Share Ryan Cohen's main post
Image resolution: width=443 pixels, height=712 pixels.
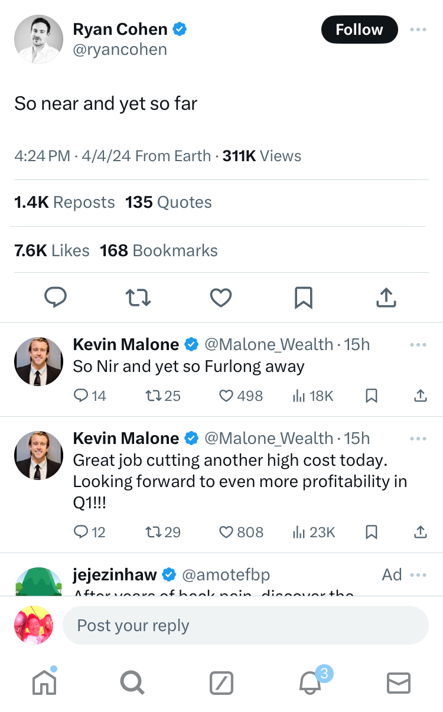coord(386,298)
